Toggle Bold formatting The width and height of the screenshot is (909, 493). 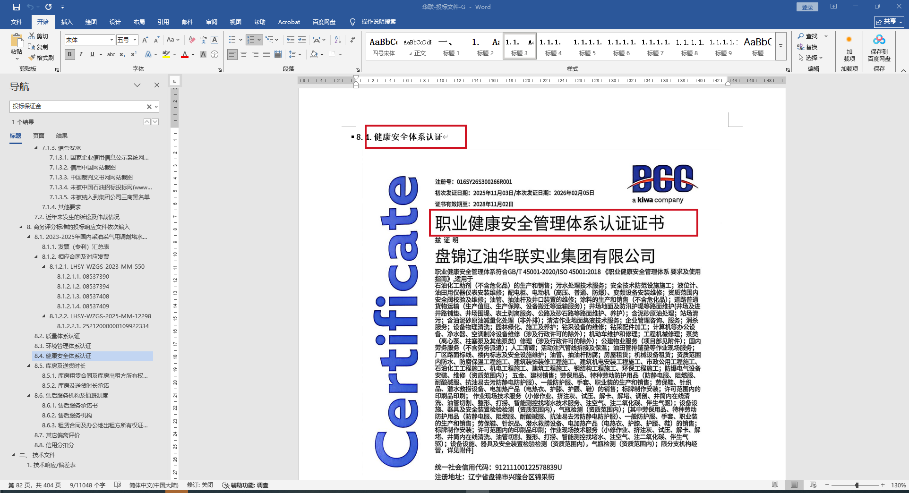click(69, 54)
